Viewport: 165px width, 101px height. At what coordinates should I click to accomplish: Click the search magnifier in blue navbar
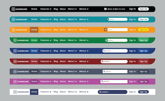click(104, 51)
